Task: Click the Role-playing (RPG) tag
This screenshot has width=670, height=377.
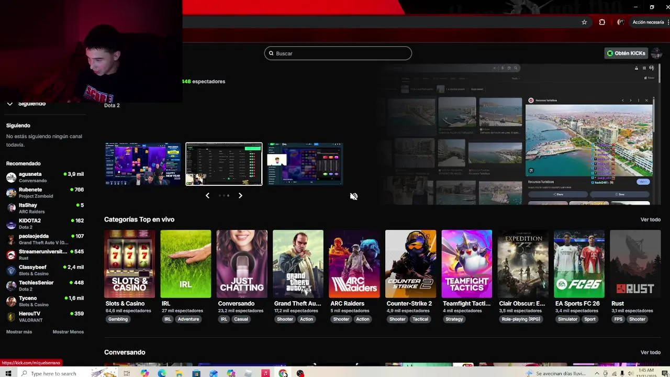Action: pyautogui.click(x=521, y=319)
